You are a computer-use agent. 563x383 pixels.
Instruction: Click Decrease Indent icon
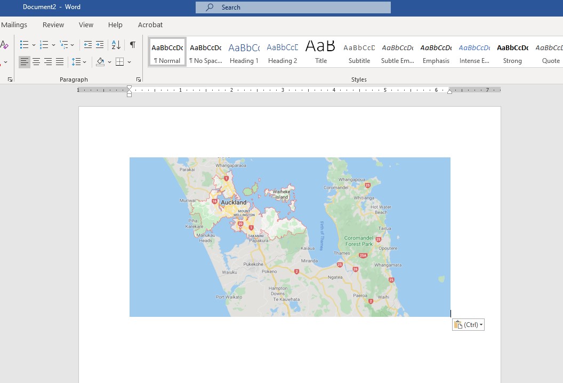88,45
